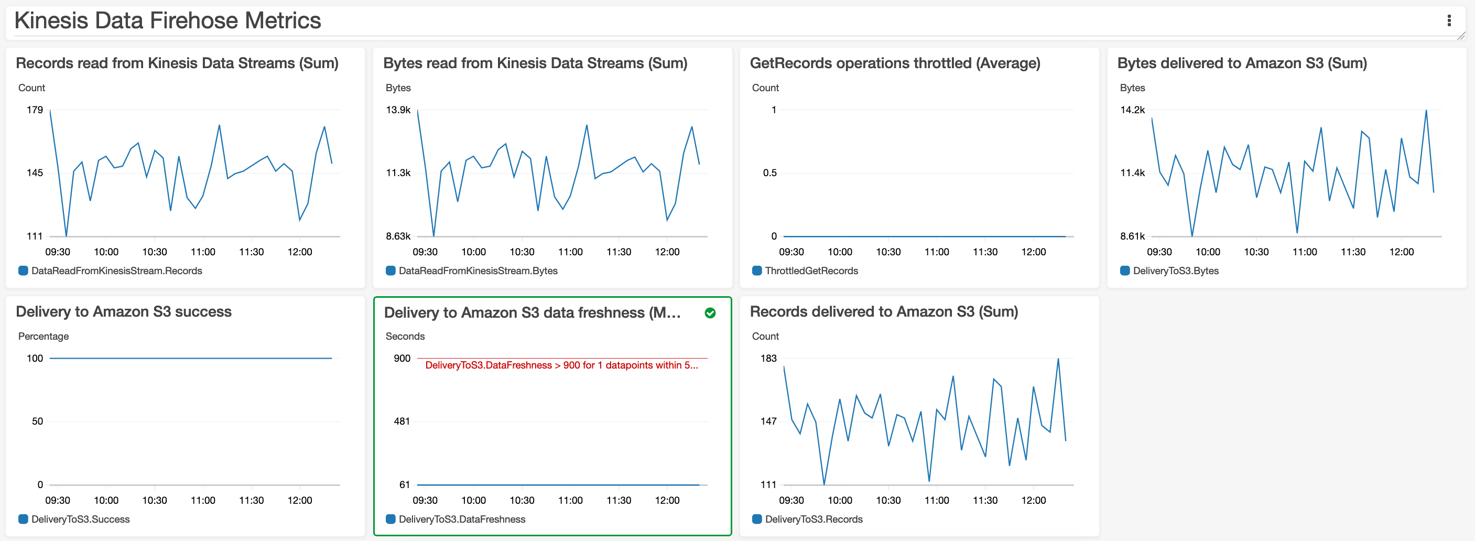Click the widget resize handle under the three dots
Image resolution: width=1475 pixels, height=541 pixels.
pyautogui.click(x=1461, y=36)
